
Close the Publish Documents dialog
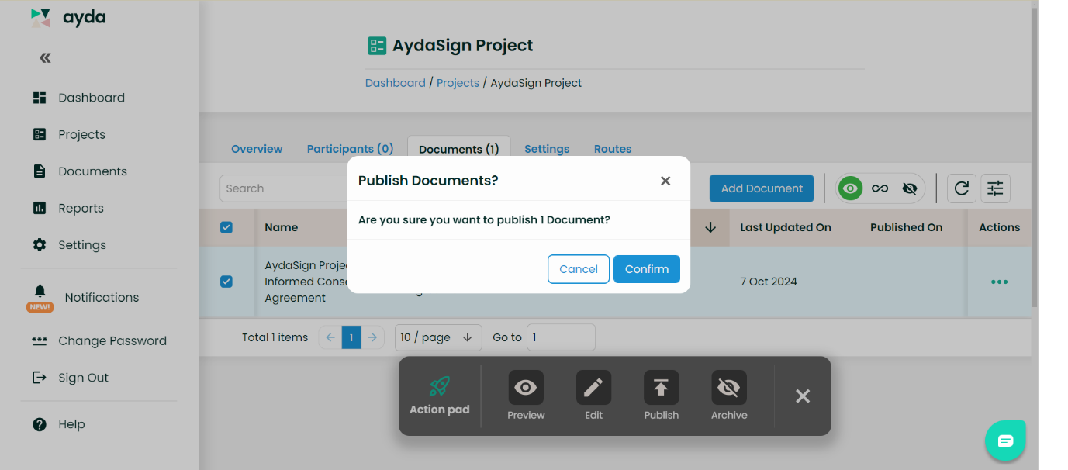[x=665, y=181]
